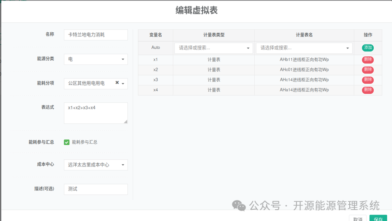
Task: Delete variable x4 row
Action: pos(368,90)
